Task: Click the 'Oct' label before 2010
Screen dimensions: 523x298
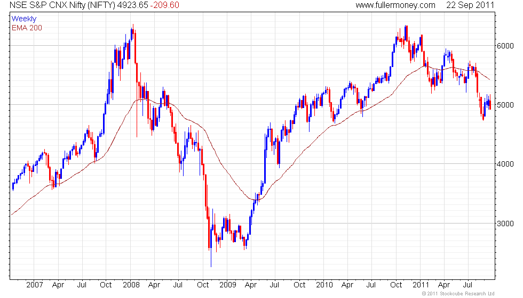Action: (x=299, y=285)
